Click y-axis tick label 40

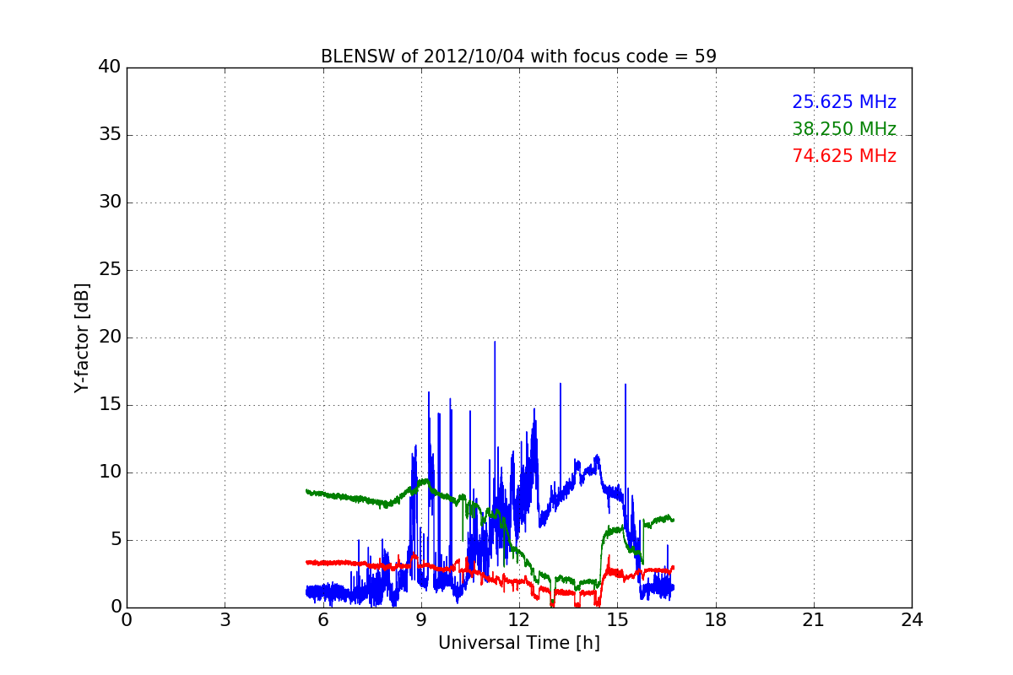110,67
